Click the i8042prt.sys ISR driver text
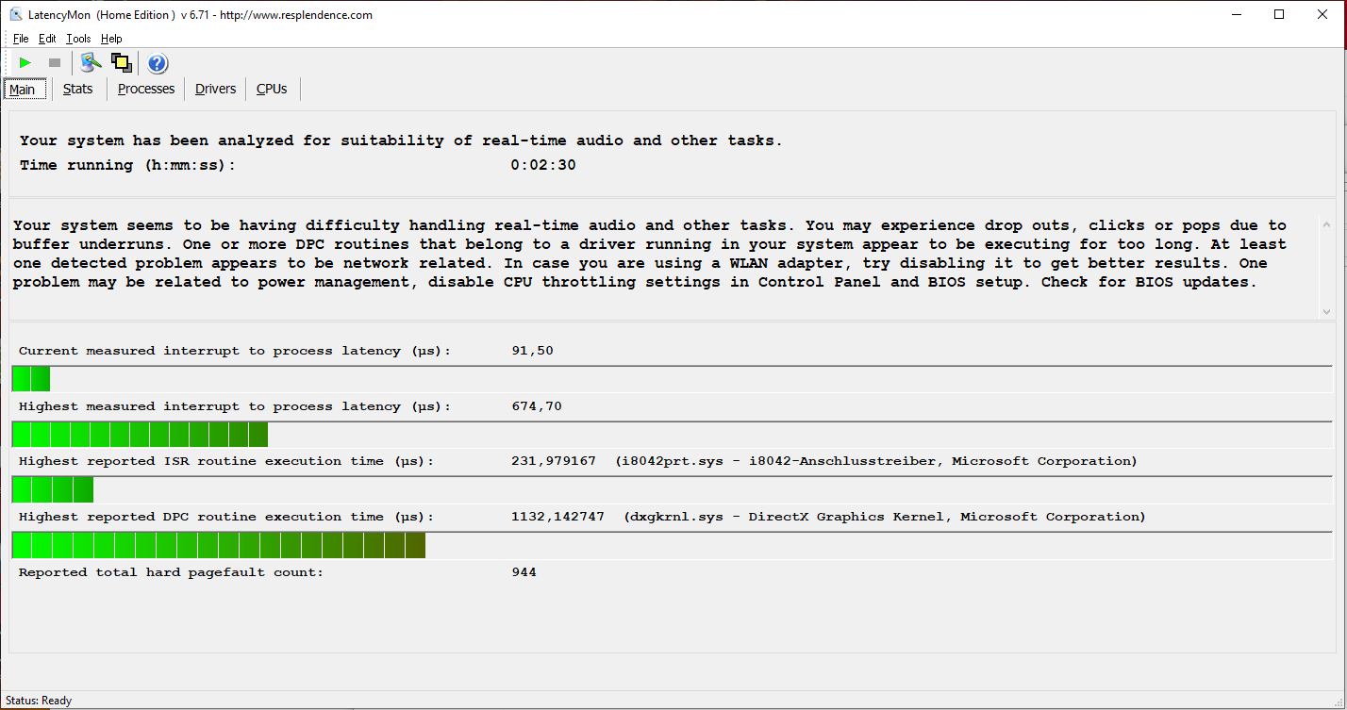 (876, 461)
